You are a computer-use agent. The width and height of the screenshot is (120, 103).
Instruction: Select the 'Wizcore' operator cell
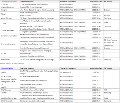pos(10,14)
